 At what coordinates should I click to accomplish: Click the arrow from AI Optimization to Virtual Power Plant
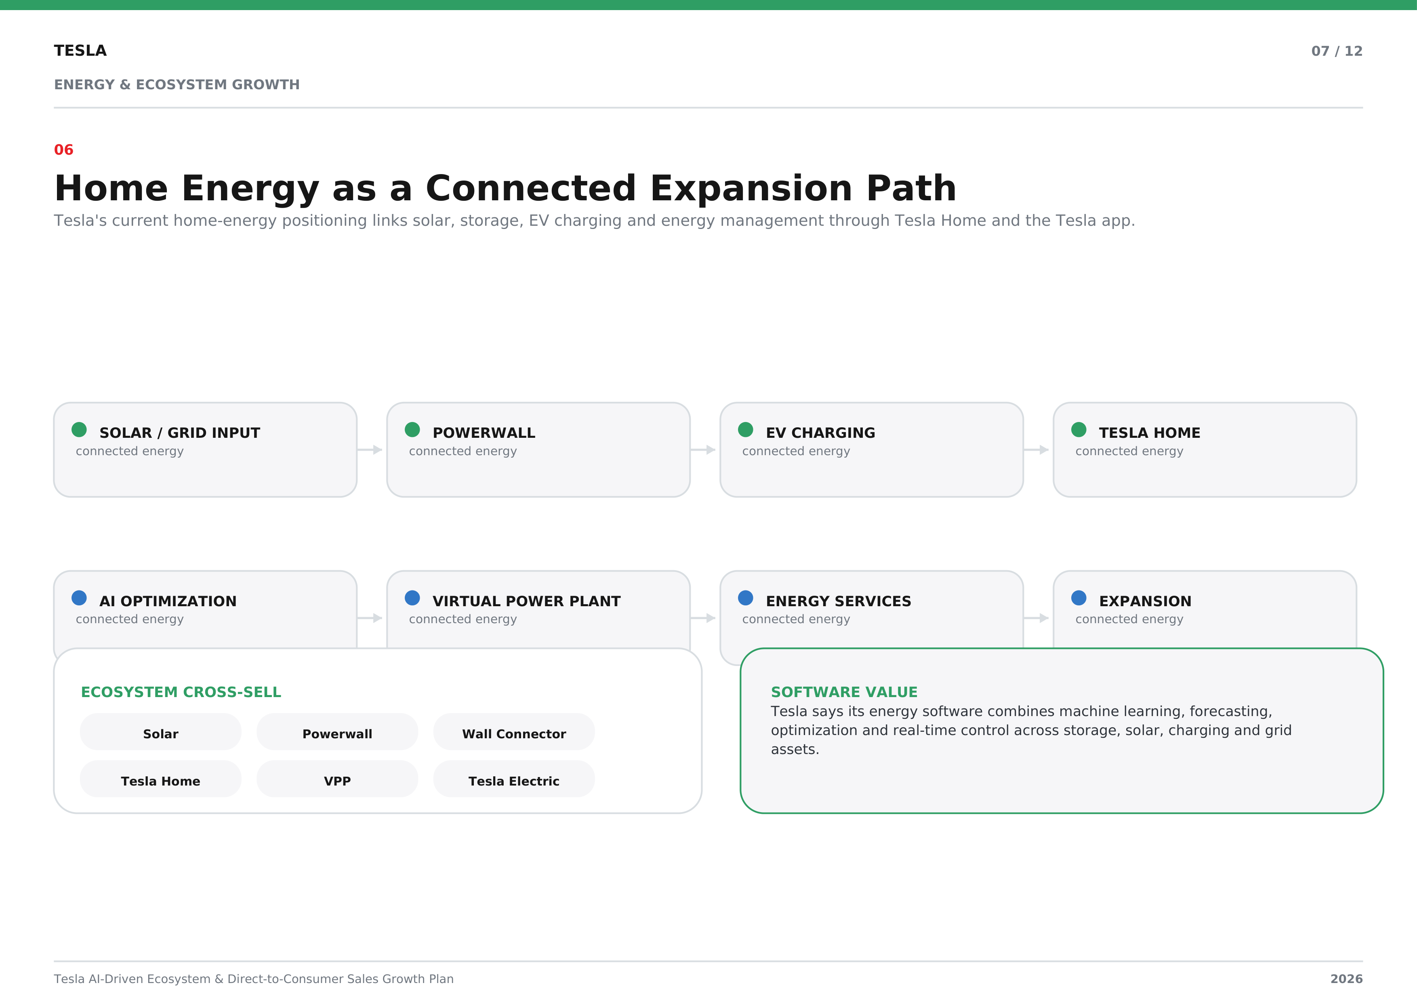click(x=370, y=618)
